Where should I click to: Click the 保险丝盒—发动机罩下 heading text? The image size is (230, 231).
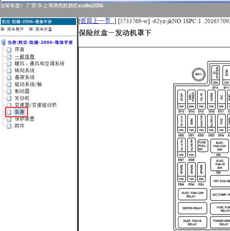(x=115, y=33)
